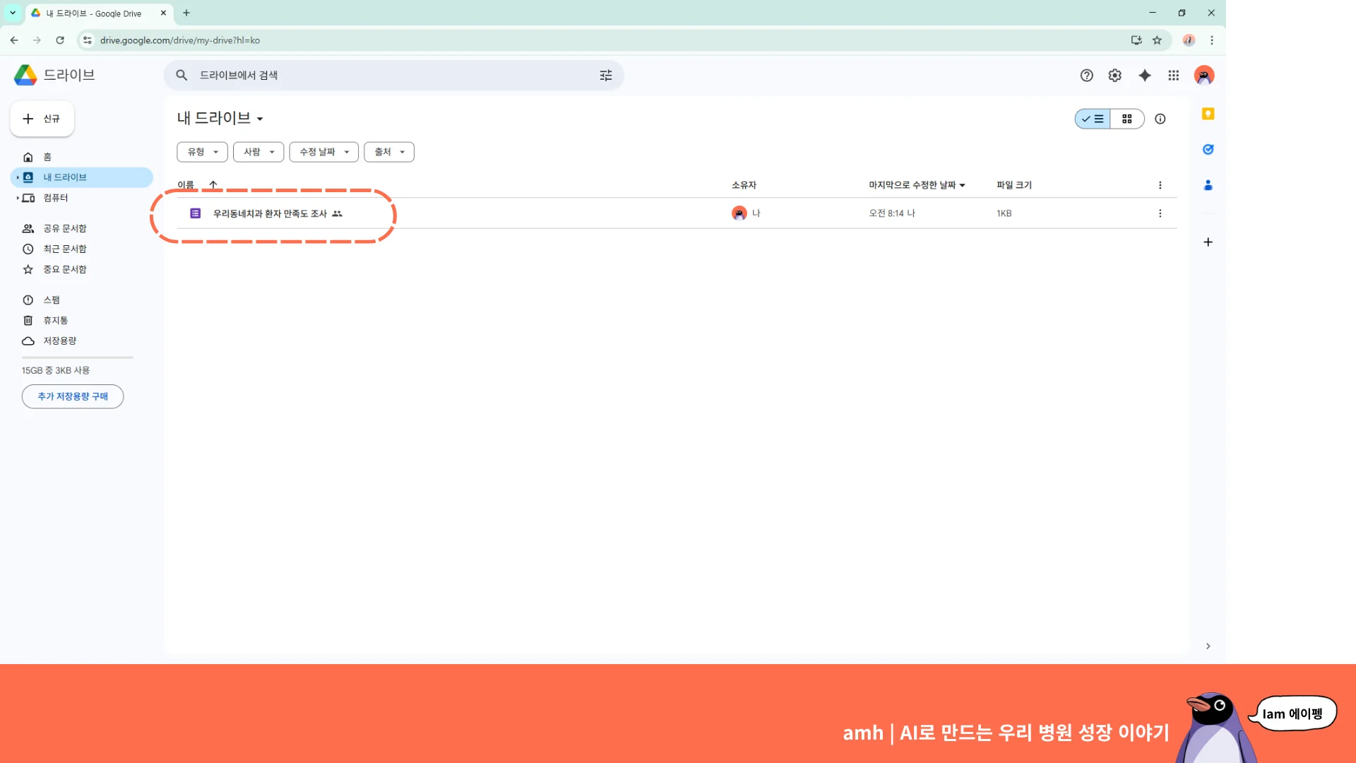Screen dimensions: 1356x763
Task: Open the 수정 날짜 filter dropdown
Action: coord(323,152)
